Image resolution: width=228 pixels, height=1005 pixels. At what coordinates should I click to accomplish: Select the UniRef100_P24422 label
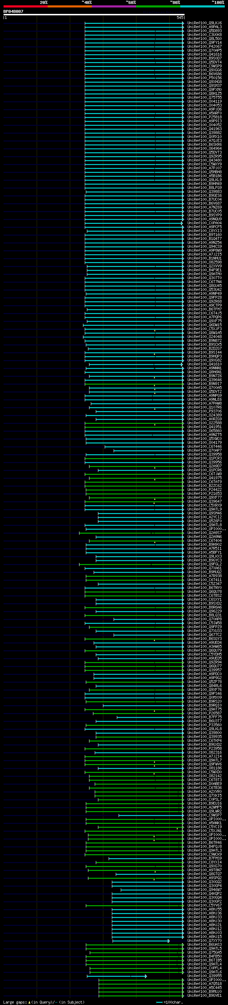click(204, 489)
